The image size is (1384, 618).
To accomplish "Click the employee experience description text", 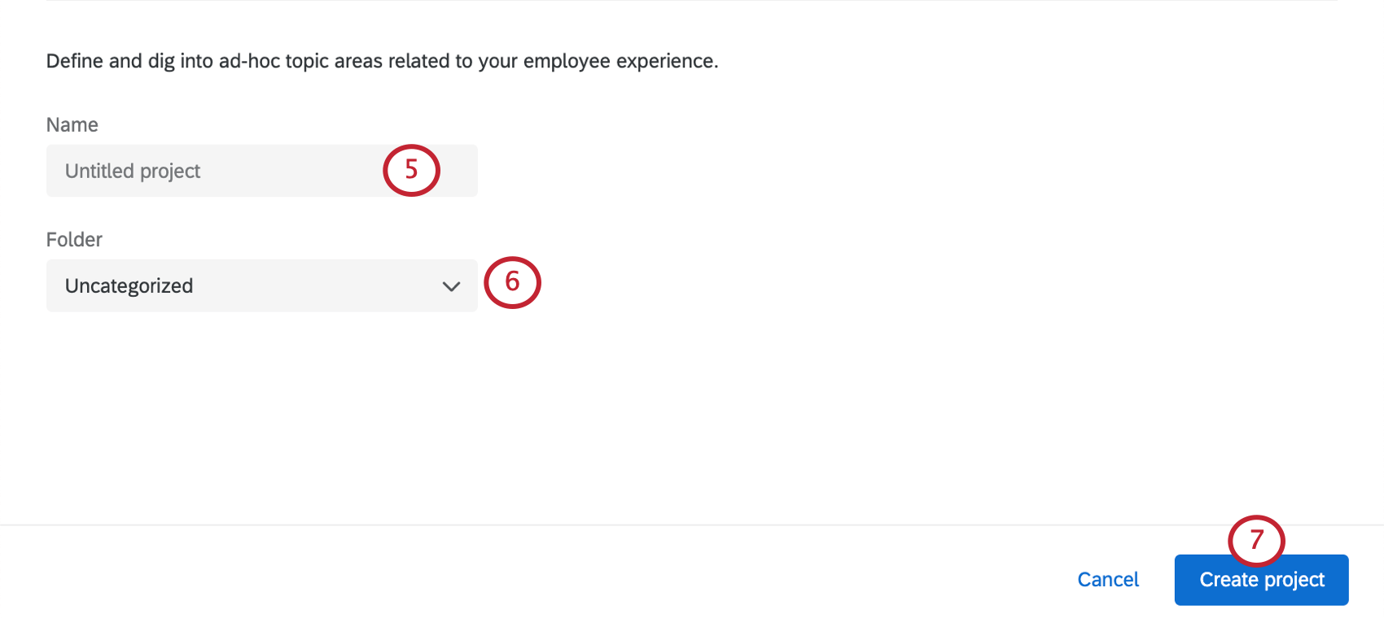I will pyautogui.click(x=382, y=61).
